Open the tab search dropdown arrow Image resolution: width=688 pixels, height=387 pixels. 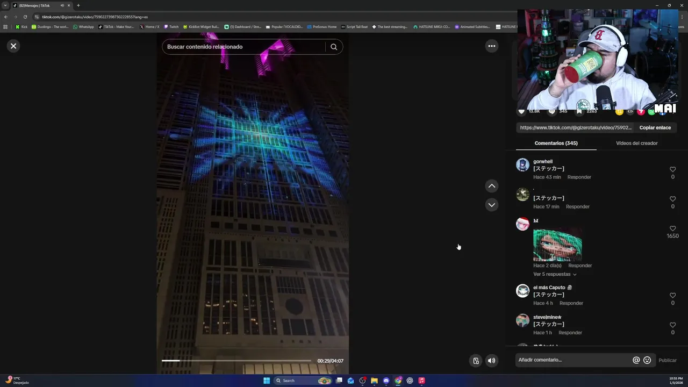[5, 5]
